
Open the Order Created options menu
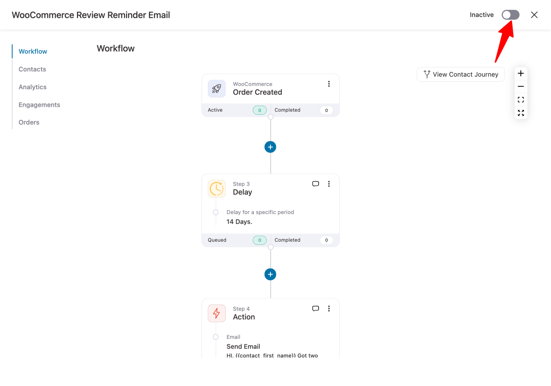tap(329, 84)
